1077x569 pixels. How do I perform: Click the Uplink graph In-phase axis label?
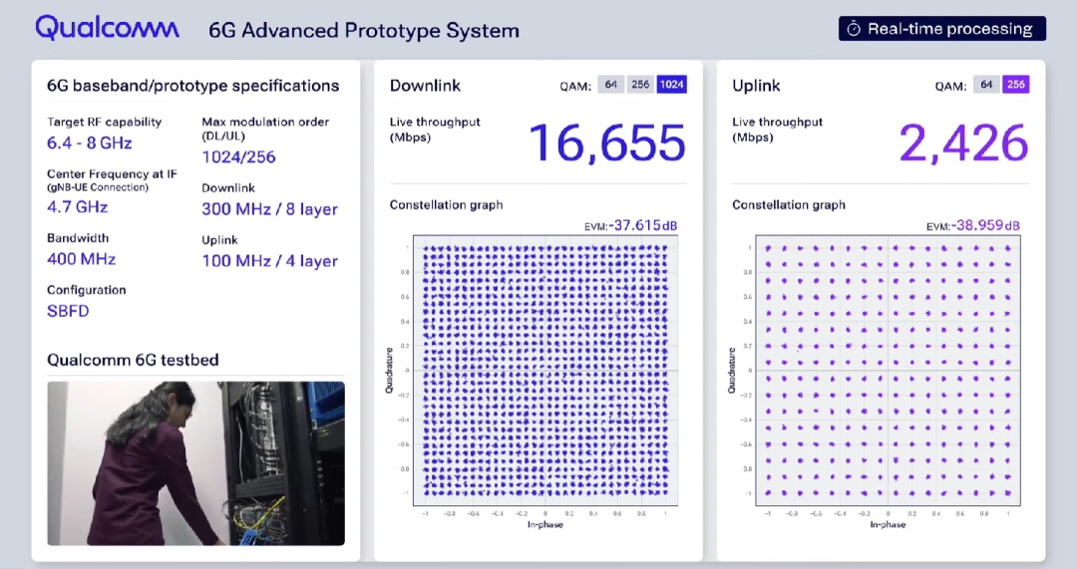coord(888,524)
